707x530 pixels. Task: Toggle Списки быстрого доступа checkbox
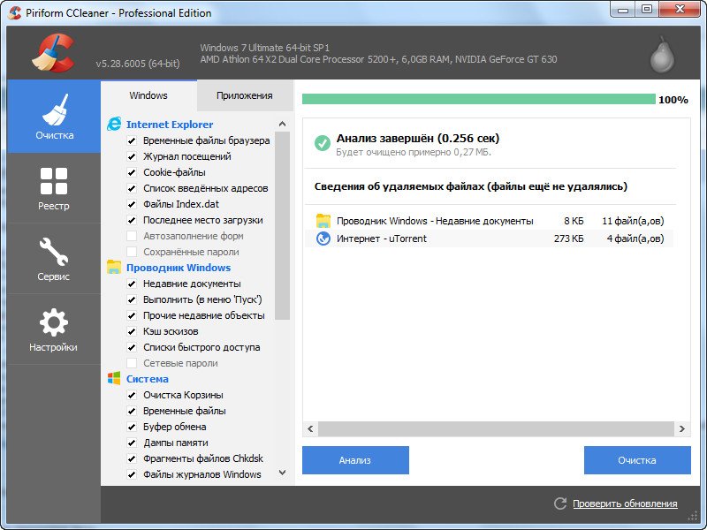click(x=132, y=347)
